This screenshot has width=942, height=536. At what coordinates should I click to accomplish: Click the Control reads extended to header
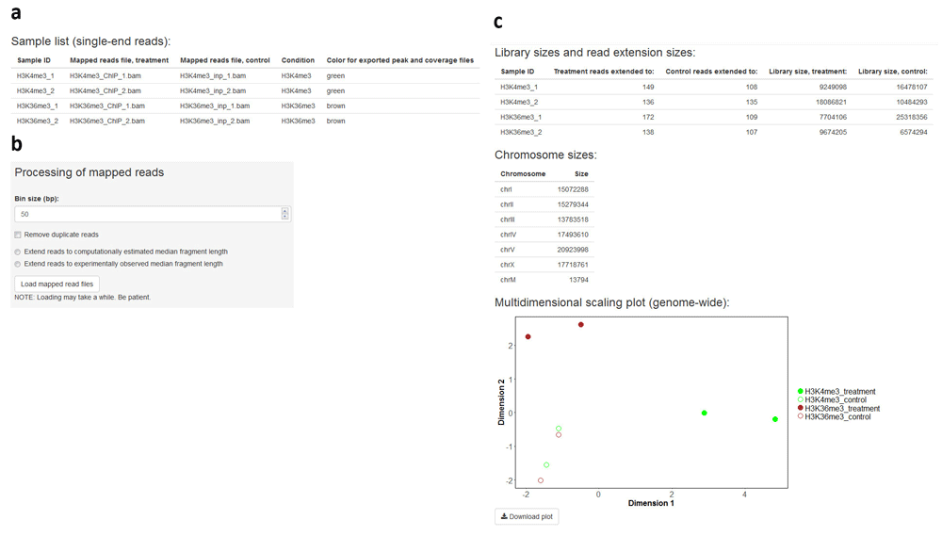coord(711,72)
